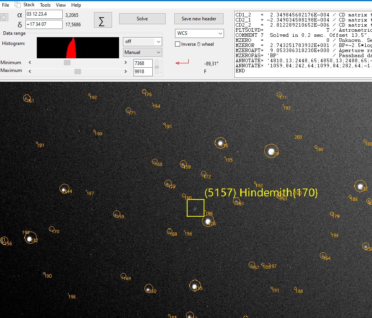Click the Minimum slider thumb

[x=67, y=63]
